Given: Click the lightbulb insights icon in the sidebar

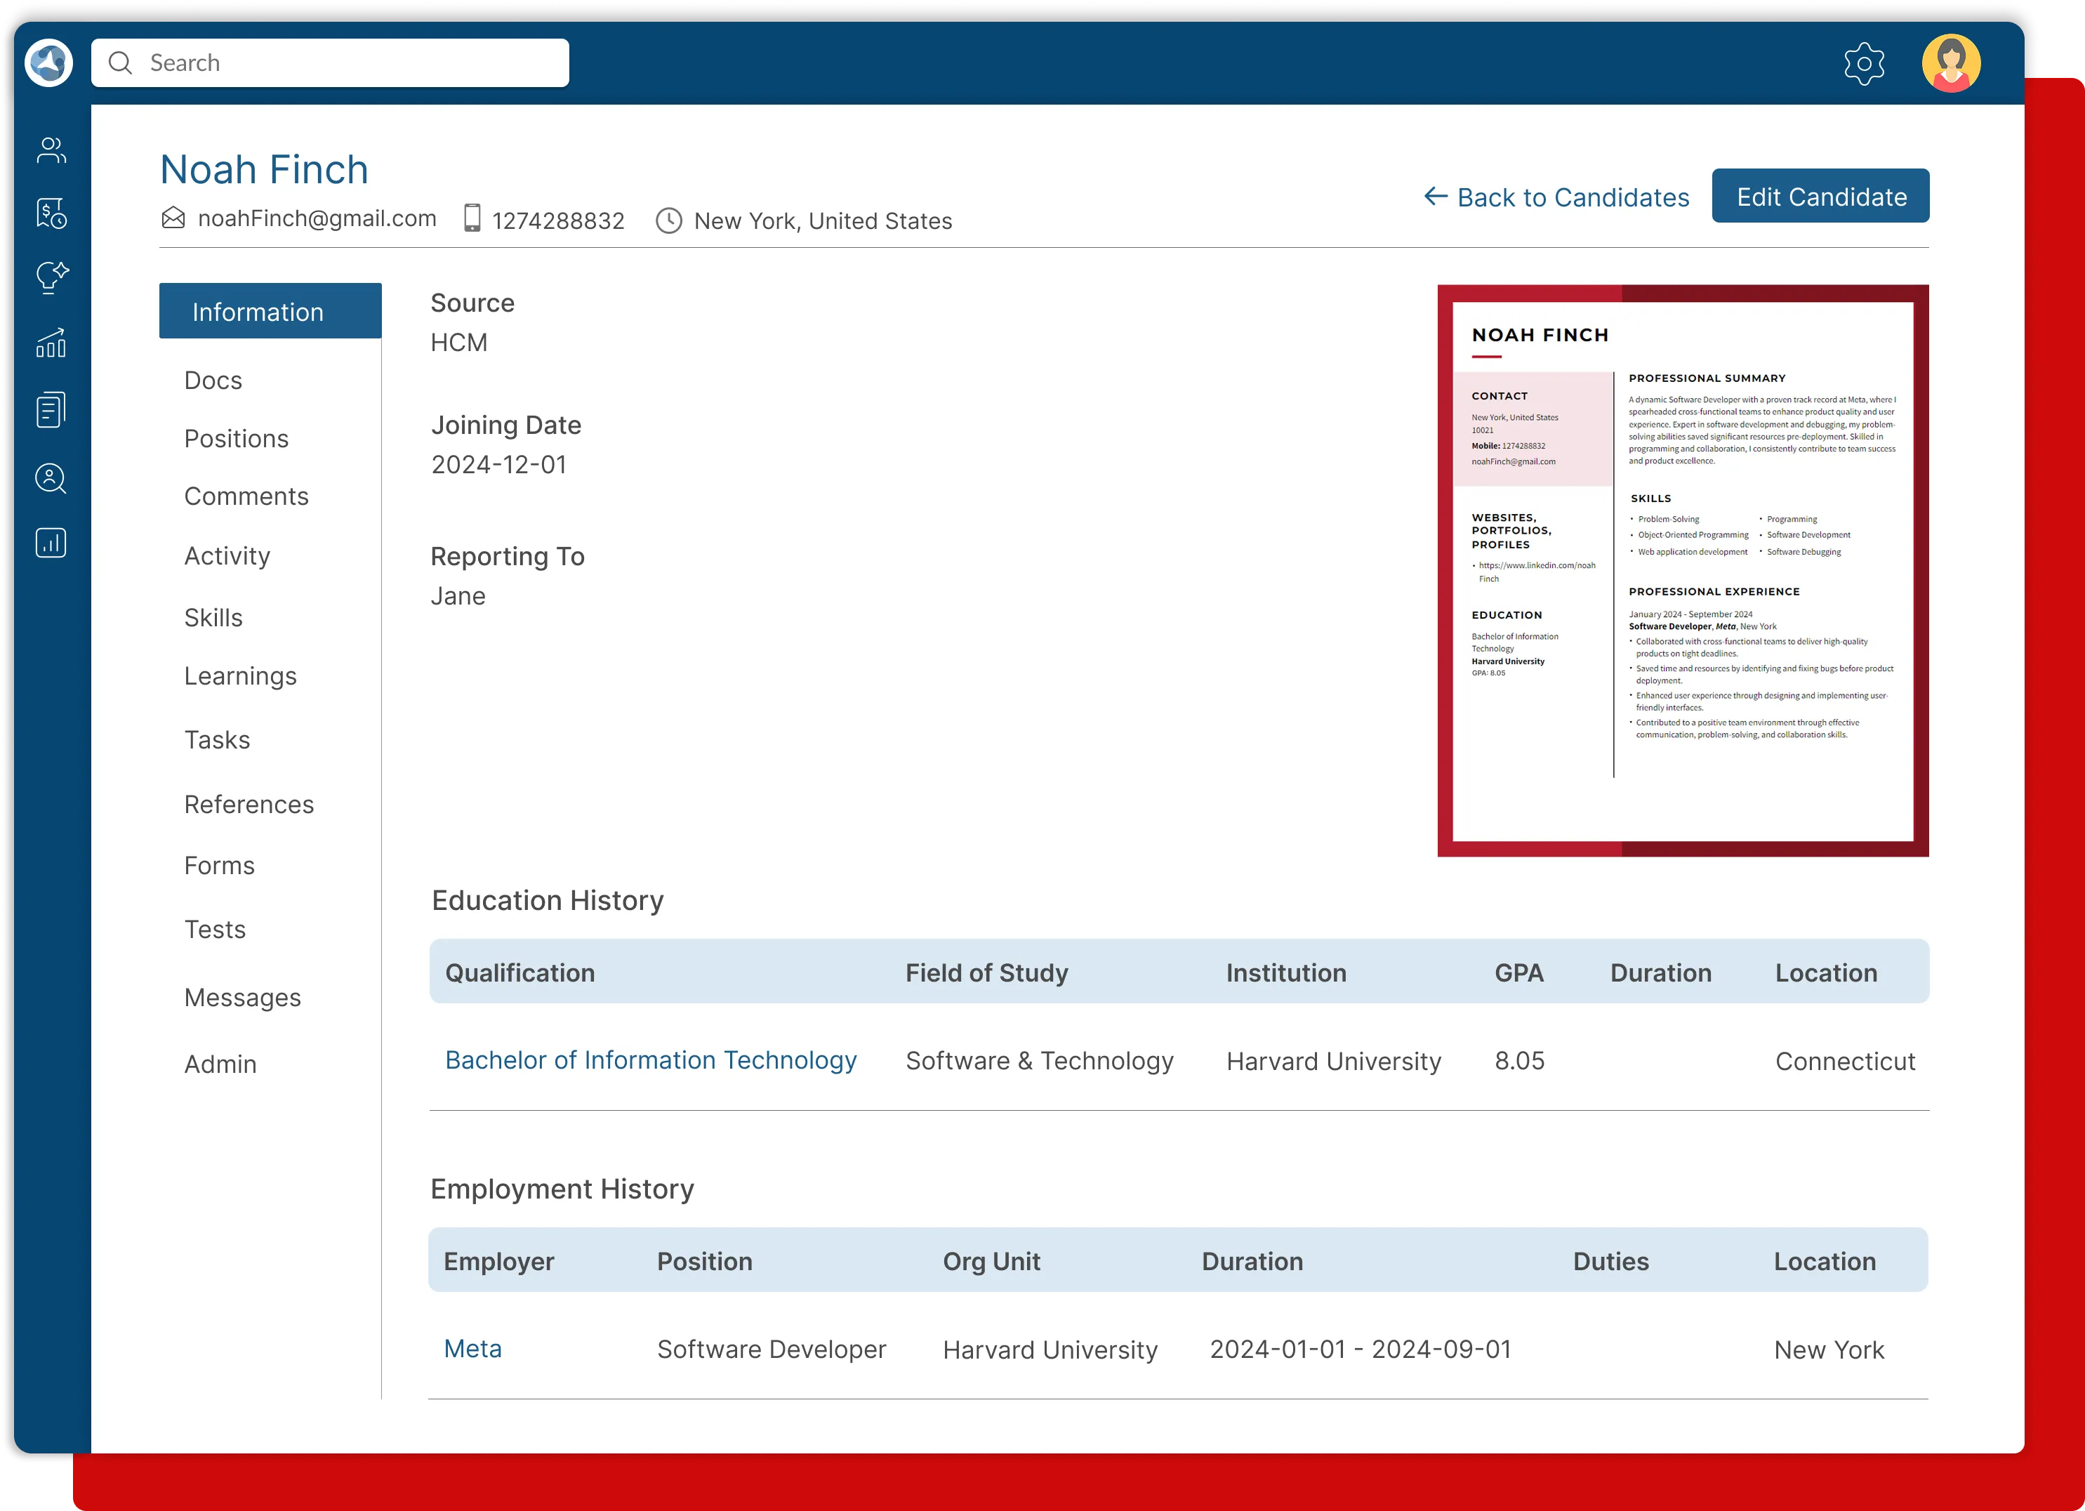Looking at the screenshot, I should [x=51, y=277].
